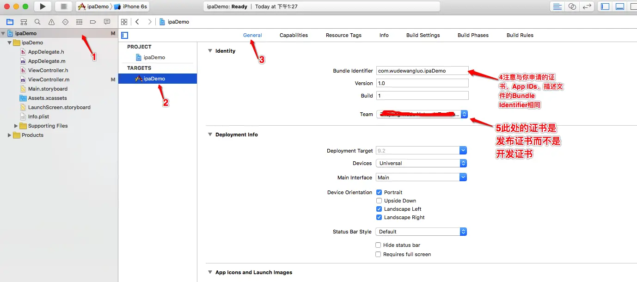Open ViewController.m file
This screenshot has height=282, width=637.
pyautogui.click(x=49, y=80)
